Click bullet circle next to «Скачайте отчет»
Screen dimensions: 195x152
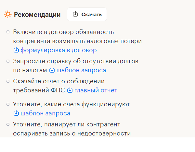point(8,81)
